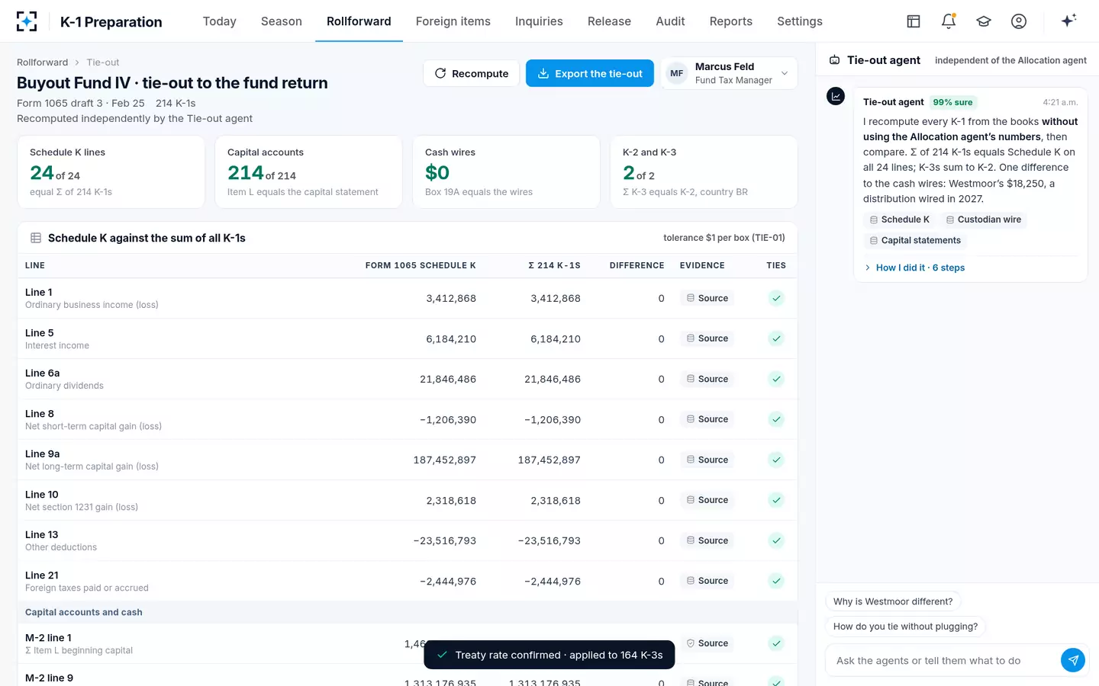Click the tie checkmark for Line 9a
Viewport: 1099px width, 686px height.
tap(776, 460)
